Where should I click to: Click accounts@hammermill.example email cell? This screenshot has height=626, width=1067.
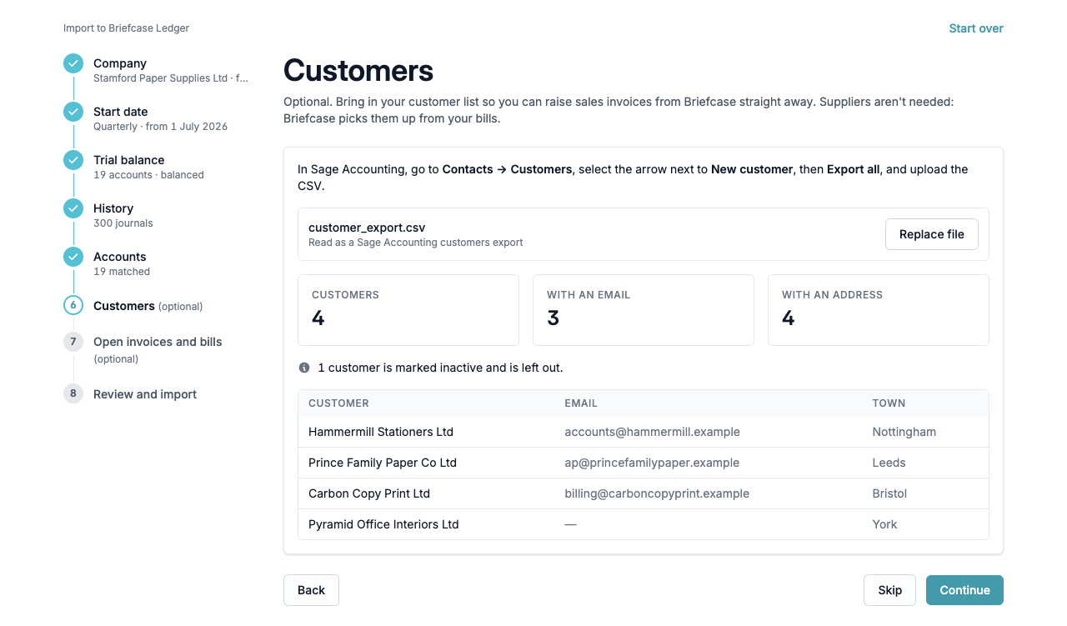pyautogui.click(x=652, y=432)
